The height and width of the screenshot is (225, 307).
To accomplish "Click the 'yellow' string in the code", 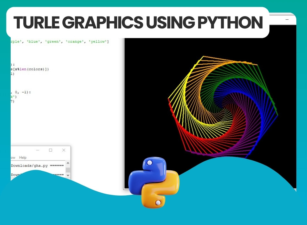I will (x=98, y=41).
